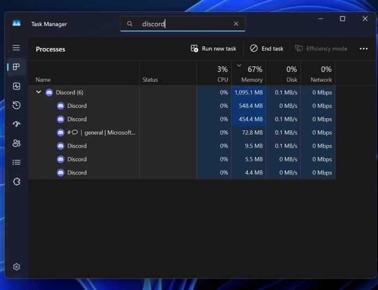378x290 pixels.
Task: Open the hamburger navigation menu
Action: coord(16,48)
